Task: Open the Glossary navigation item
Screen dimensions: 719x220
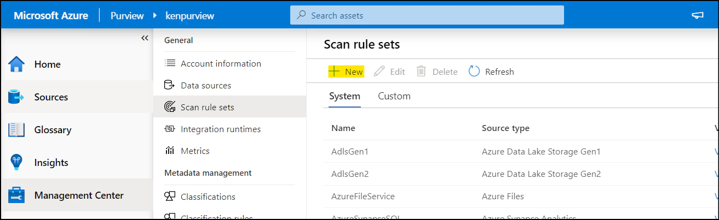Action: [x=77, y=130]
